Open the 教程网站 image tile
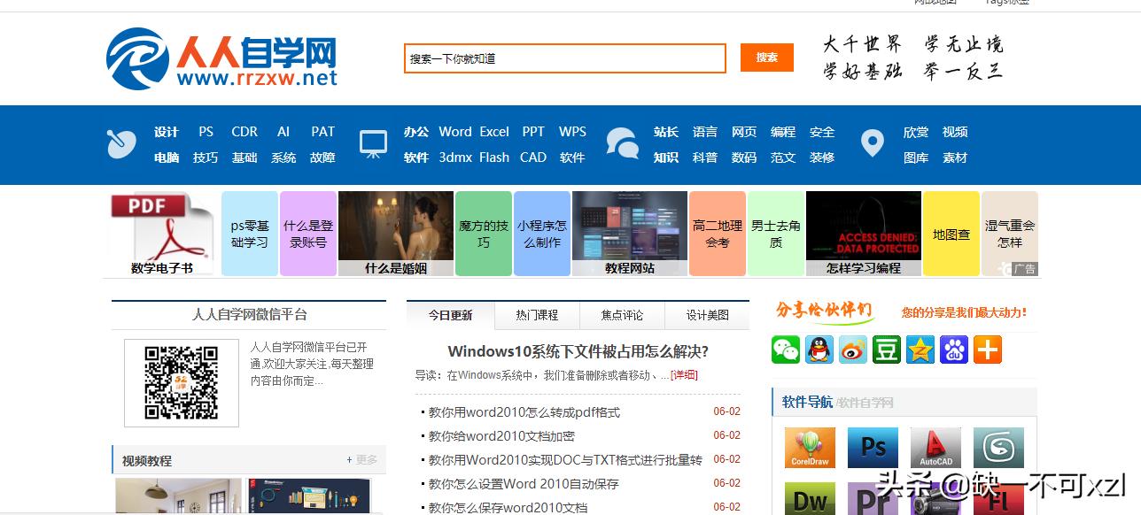The width and height of the screenshot is (1141, 515). tap(630, 234)
